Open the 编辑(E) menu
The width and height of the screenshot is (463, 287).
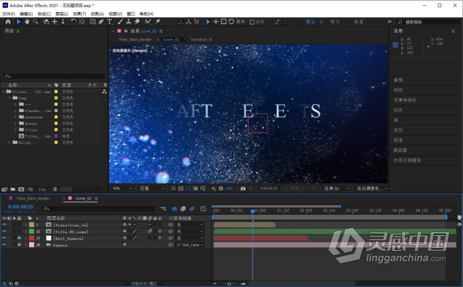coord(26,14)
